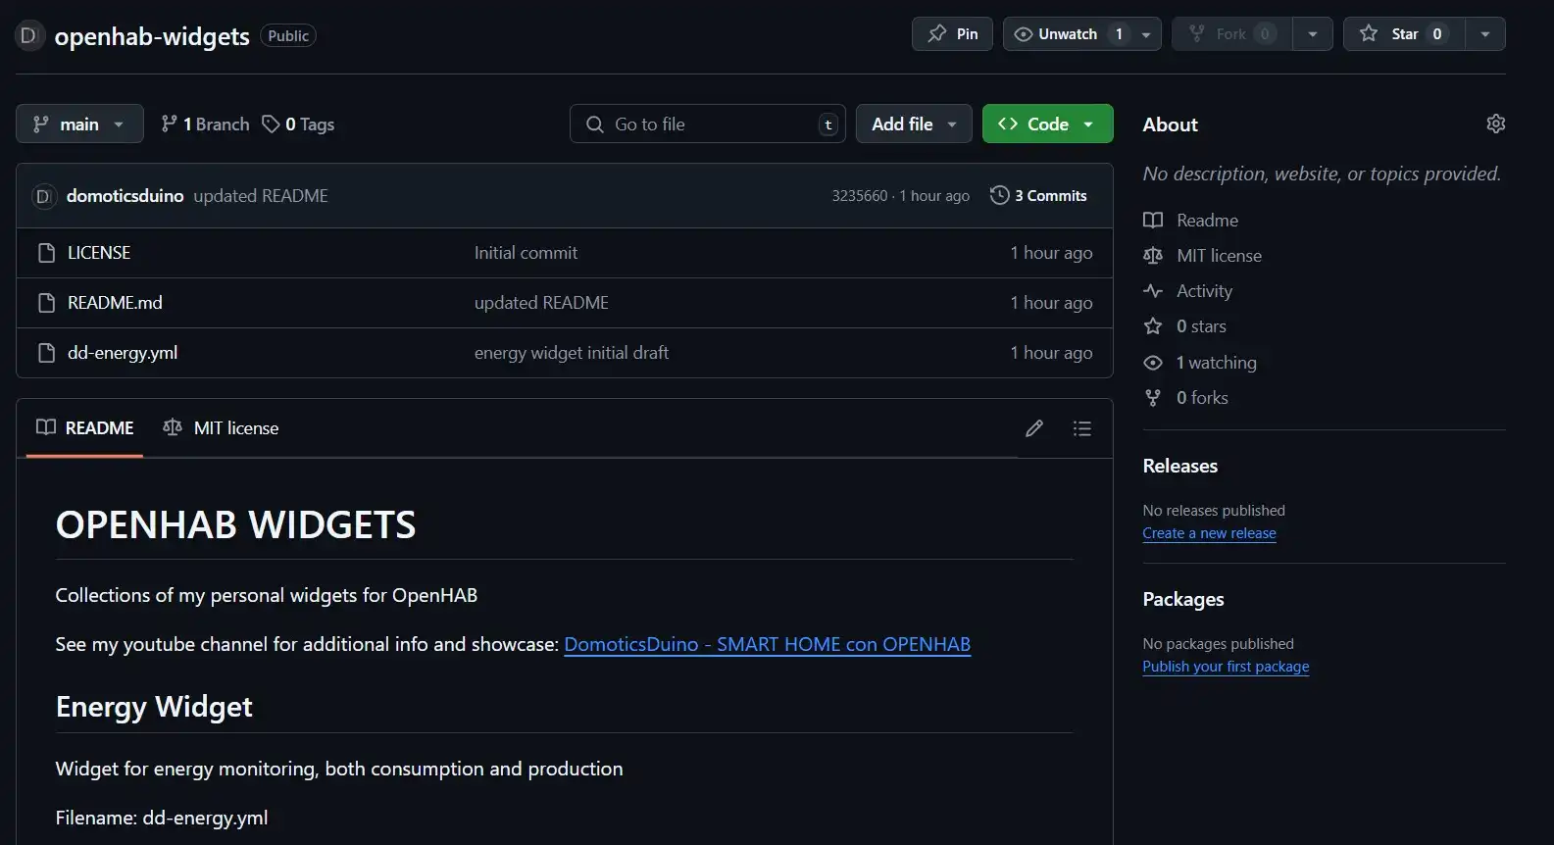The height and width of the screenshot is (845, 1554).
Task: Click Create a new release
Action: [x=1209, y=533]
